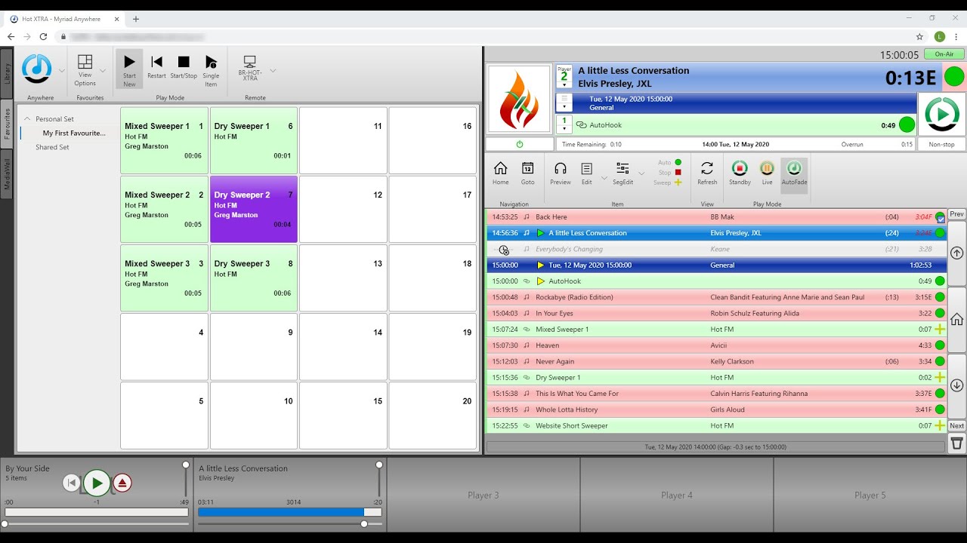
Task: Click Player 1 previous track button
Action: (71, 483)
